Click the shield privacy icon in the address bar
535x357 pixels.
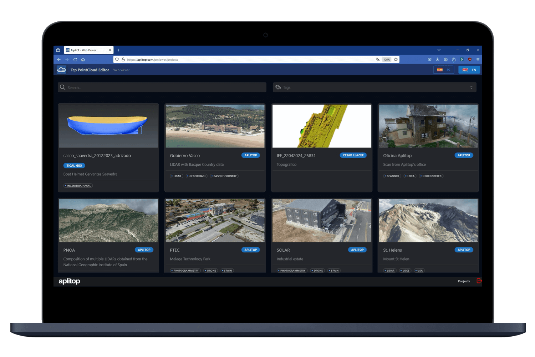117,59
